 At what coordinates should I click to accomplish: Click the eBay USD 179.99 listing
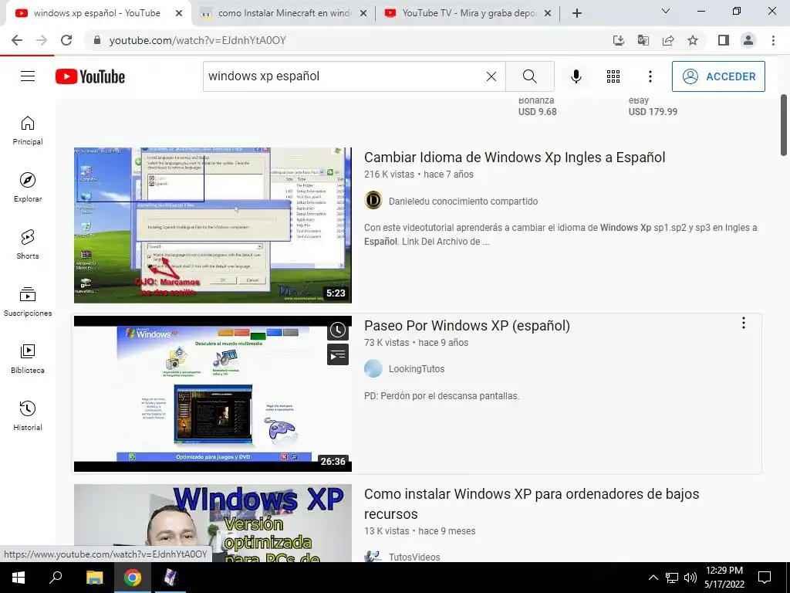pos(653,107)
